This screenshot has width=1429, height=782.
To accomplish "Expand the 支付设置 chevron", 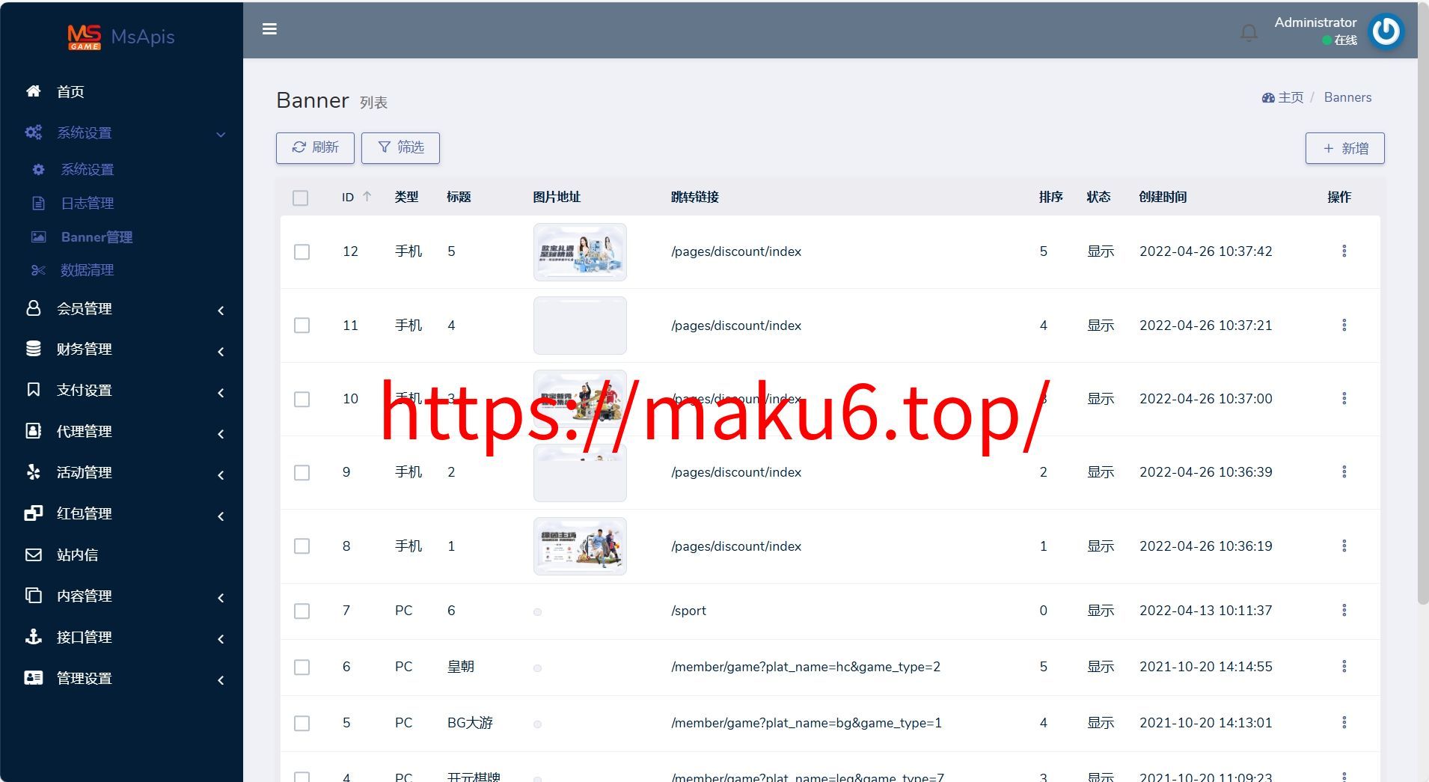I will click(221, 392).
